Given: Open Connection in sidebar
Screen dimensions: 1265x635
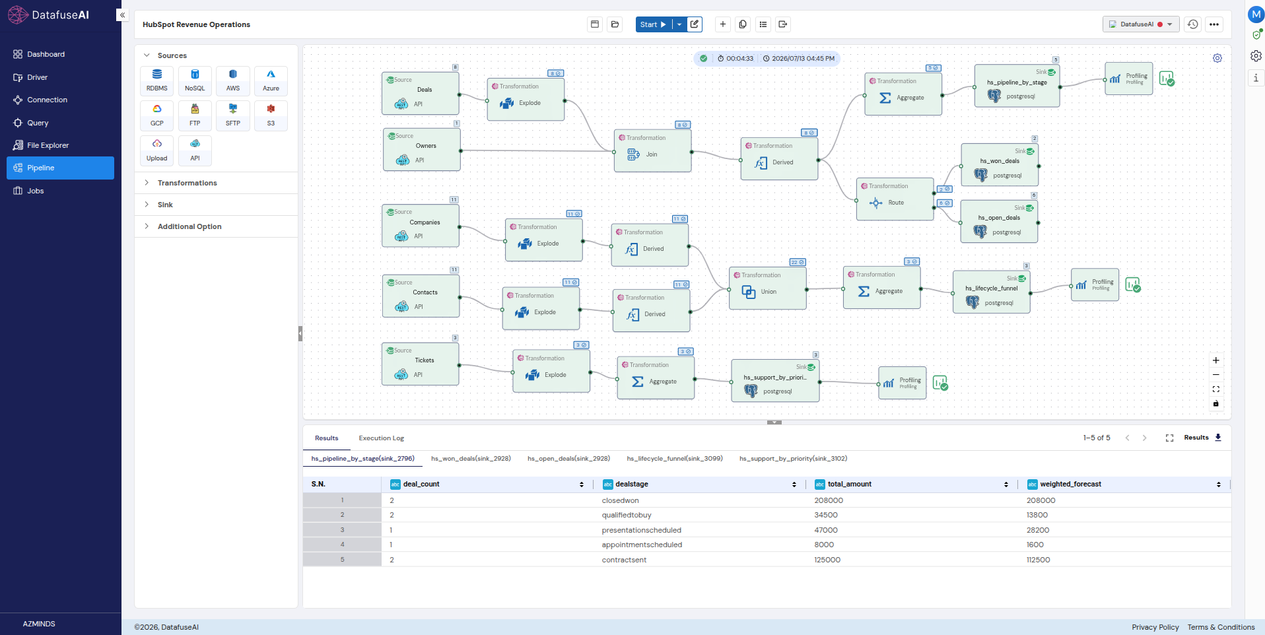Looking at the screenshot, I should [60, 100].
